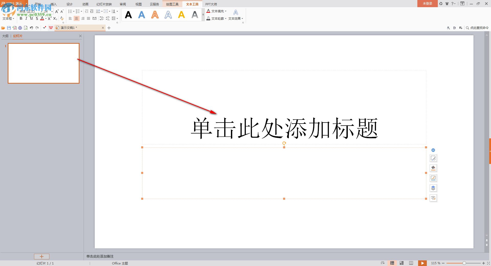Start slideshow from the status bar play button
This screenshot has height=266, width=491.
(422, 263)
